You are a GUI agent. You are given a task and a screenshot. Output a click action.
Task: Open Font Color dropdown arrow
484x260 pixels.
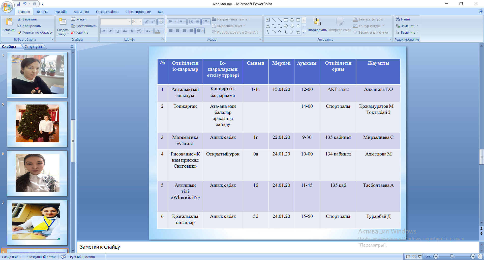click(x=163, y=31)
